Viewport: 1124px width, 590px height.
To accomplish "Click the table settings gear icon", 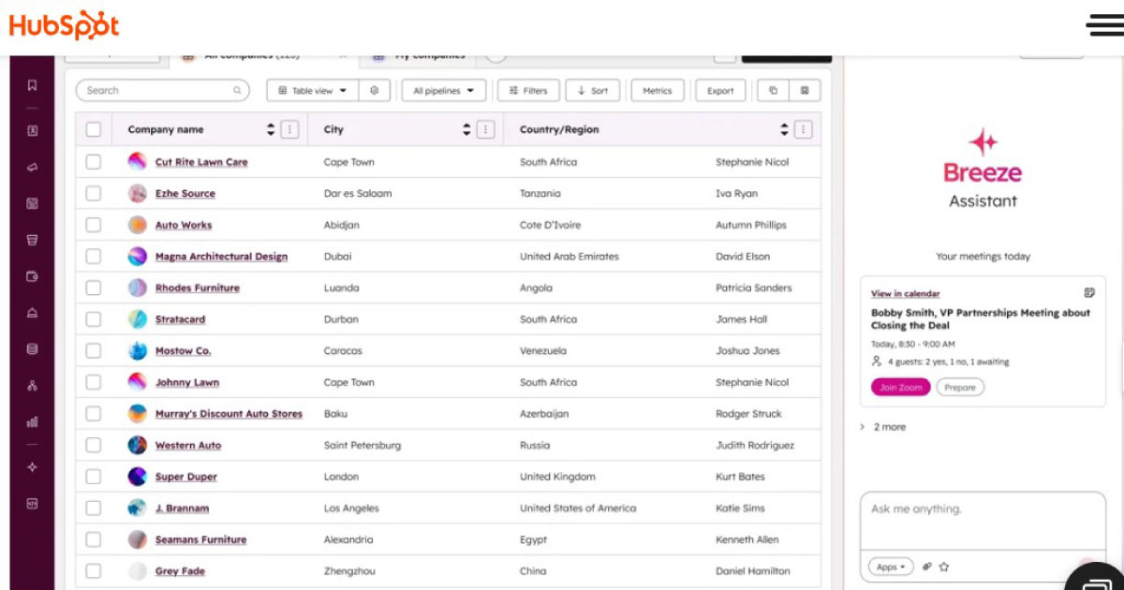I will click(x=374, y=91).
